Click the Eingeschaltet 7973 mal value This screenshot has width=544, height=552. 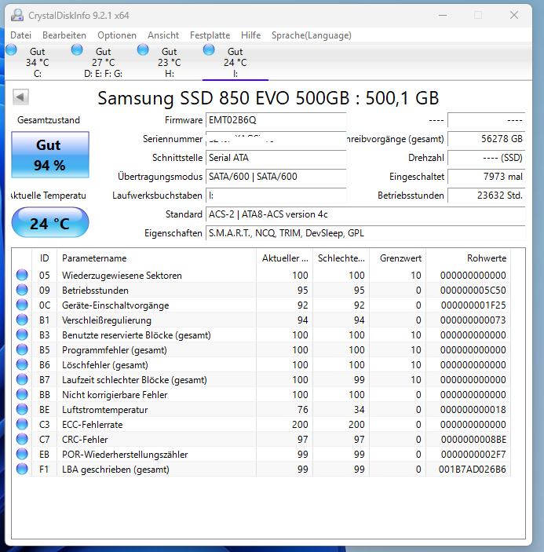[x=486, y=177]
